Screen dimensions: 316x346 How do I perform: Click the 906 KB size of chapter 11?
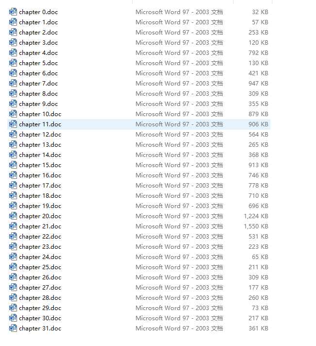[x=259, y=124]
